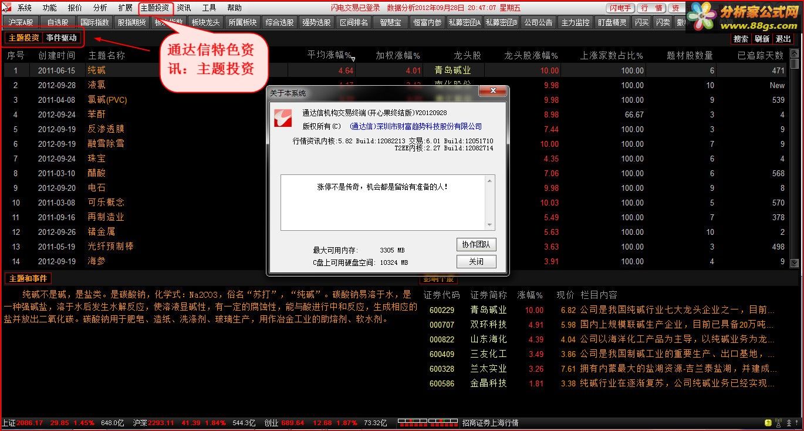Open the 扩展 menu
The image size is (804, 431).
pyautogui.click(x=126, y=8)
